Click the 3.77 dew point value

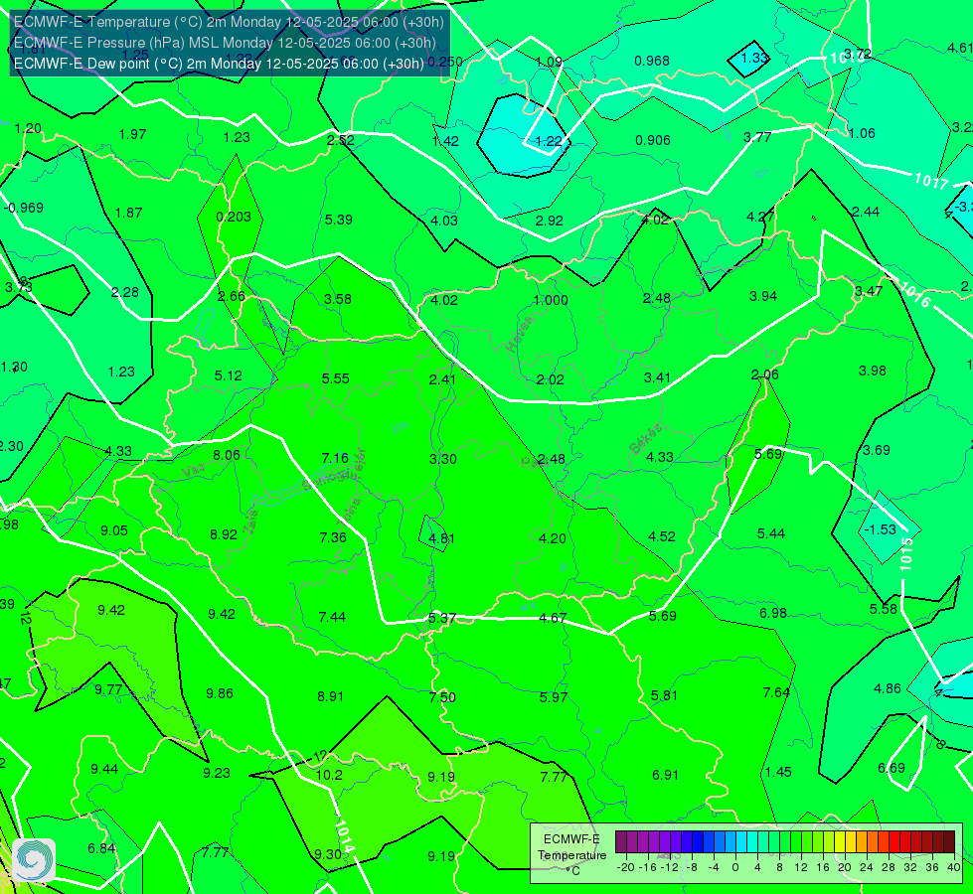coord(757,137)
